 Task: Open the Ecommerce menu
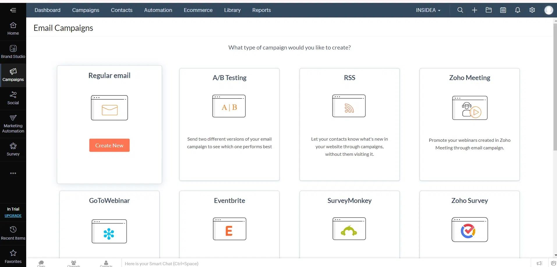(x=198, y=10)
